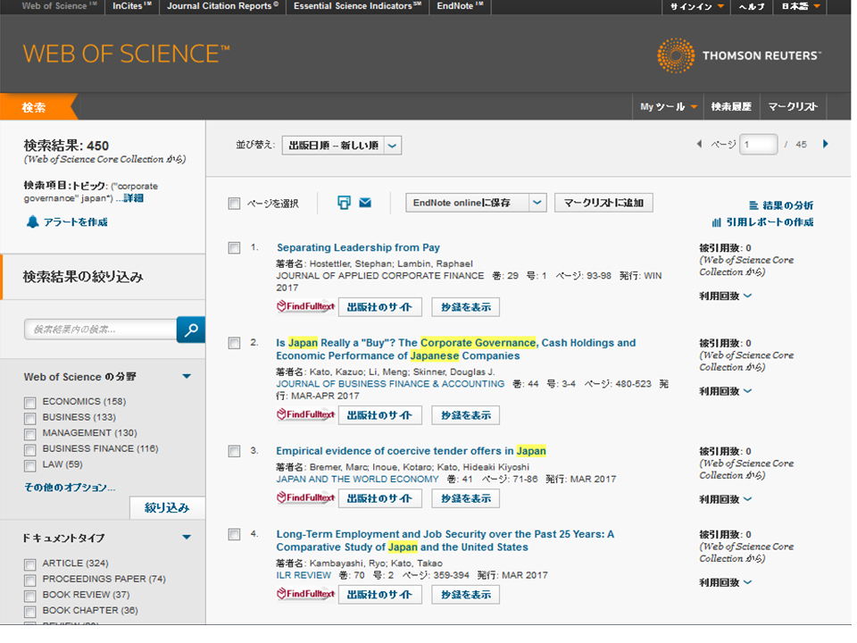
Task: Check the box for result 2
Action: 234,343
